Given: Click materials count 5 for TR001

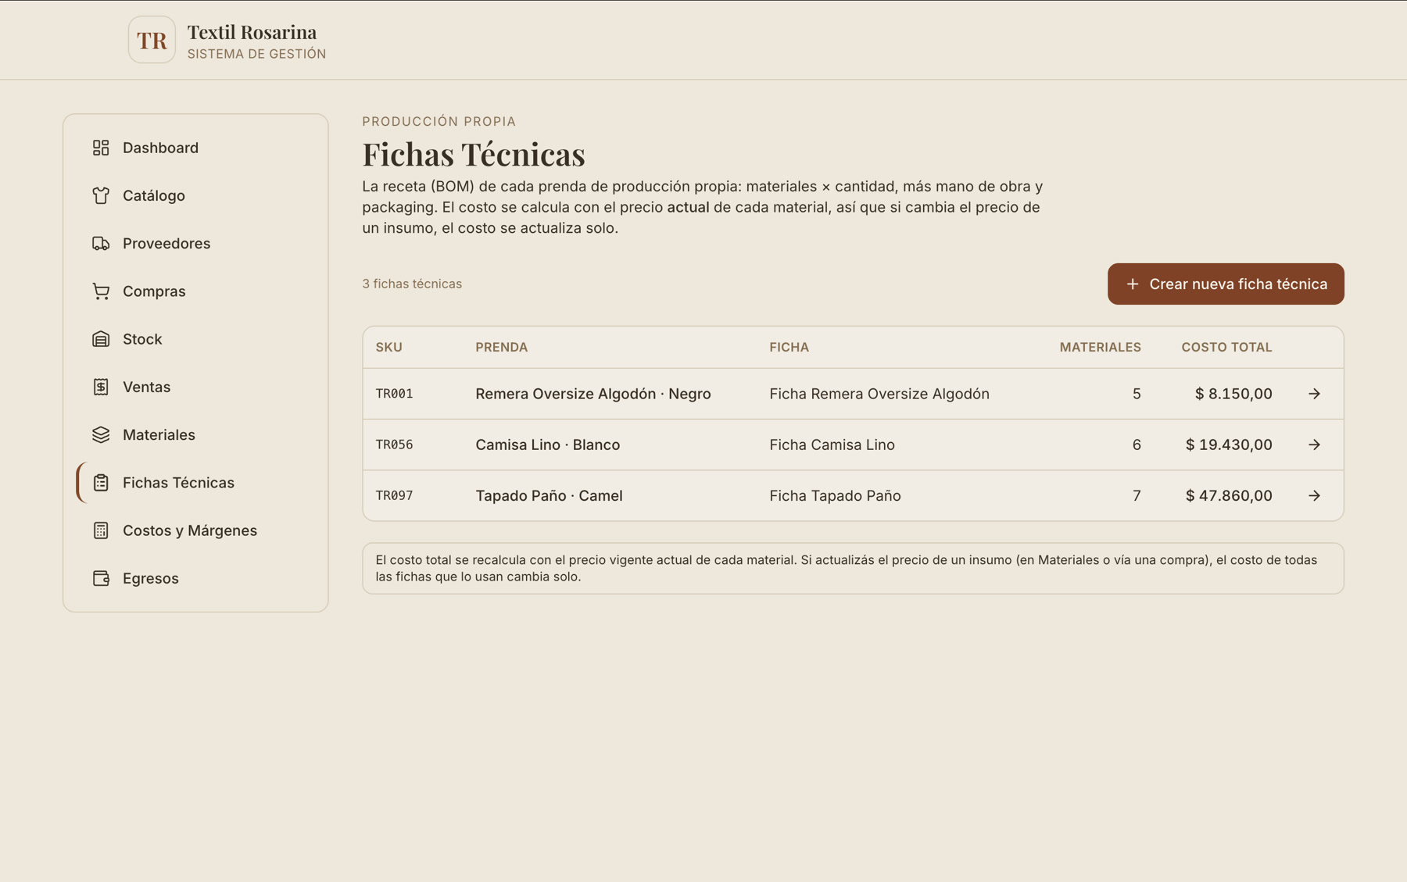Looking at the screenshot, I should [x=1137, y=394].
